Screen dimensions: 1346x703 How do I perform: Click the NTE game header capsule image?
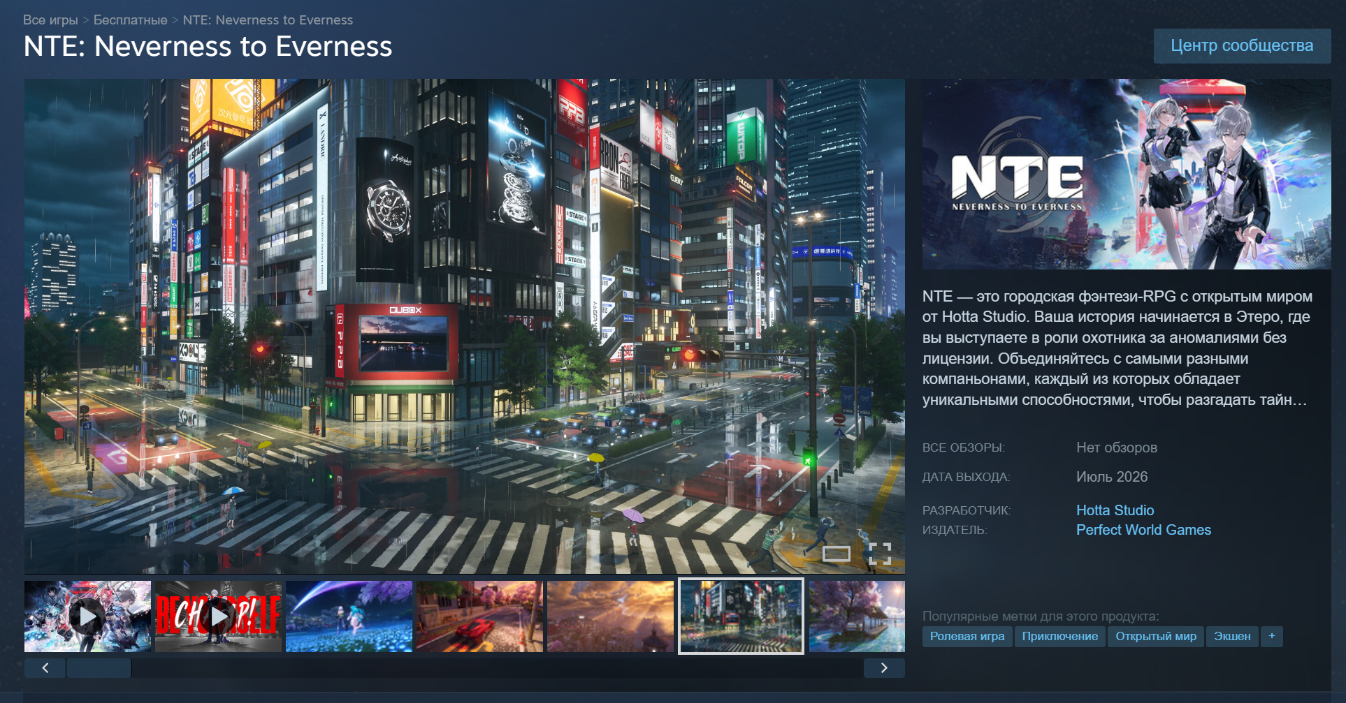click(x=1127, y=174)
